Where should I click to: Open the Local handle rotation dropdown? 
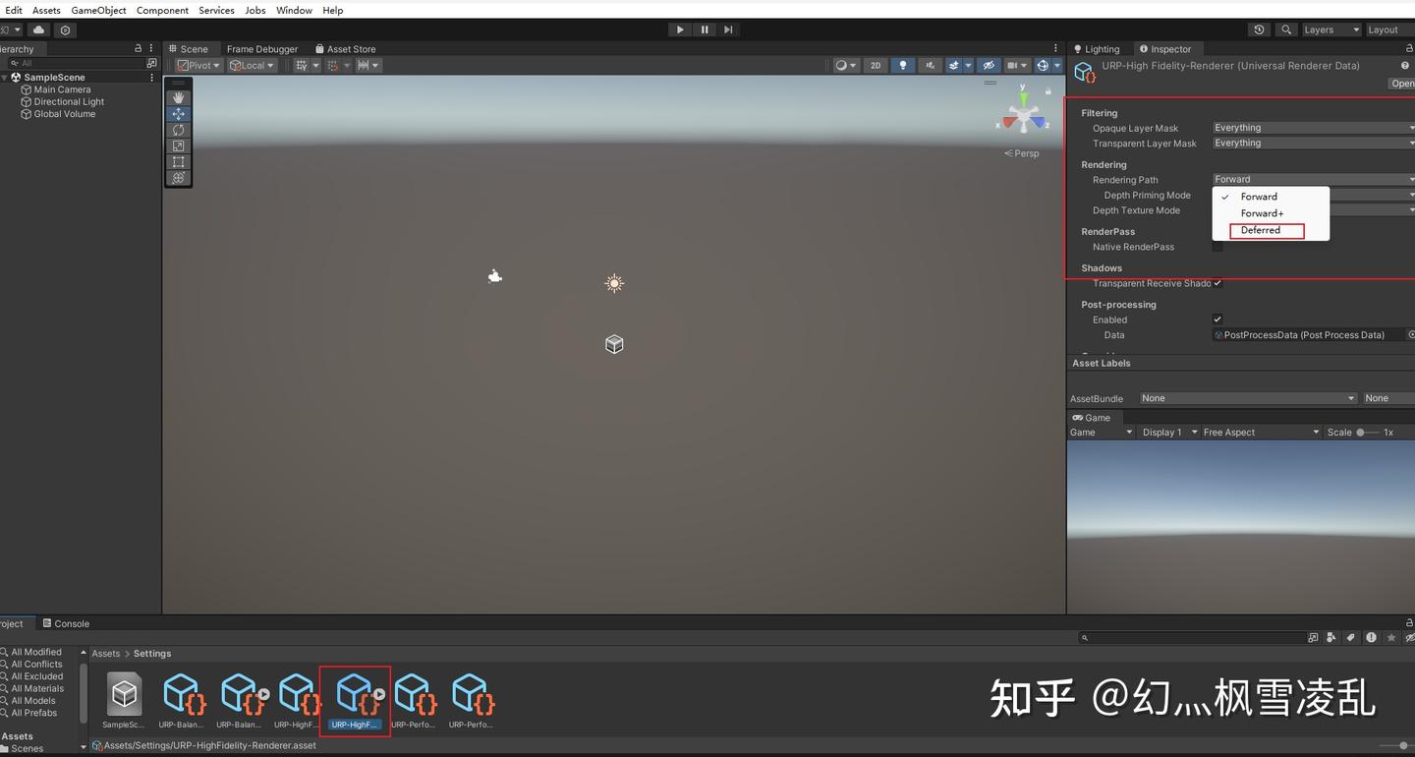pyautogui.click(x=252, y=66)
